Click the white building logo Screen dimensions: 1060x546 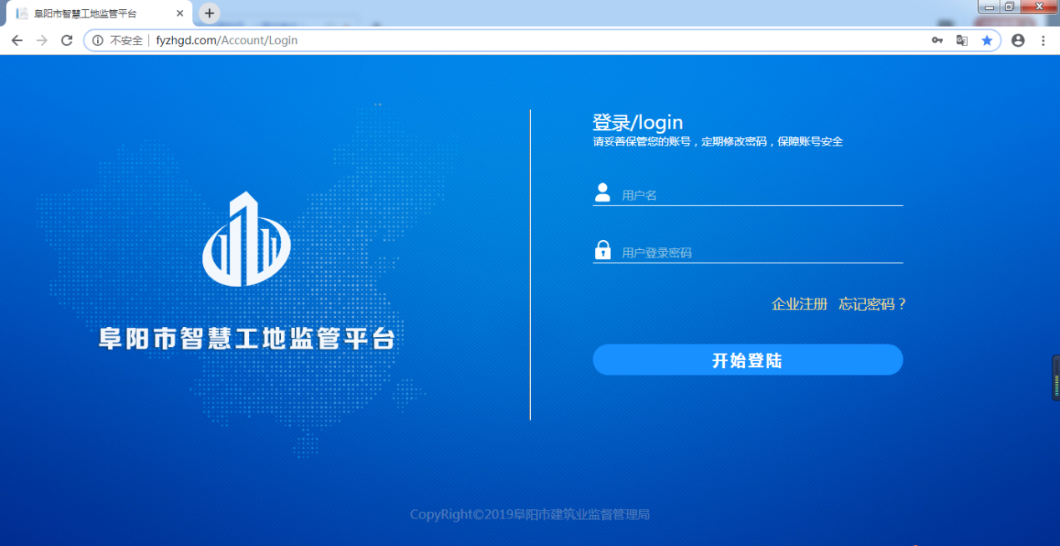point(247,239)
